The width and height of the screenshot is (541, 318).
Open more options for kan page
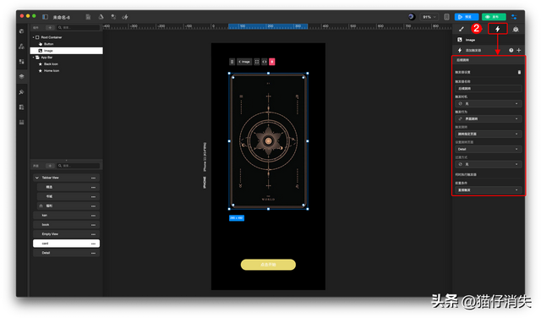point(93,216)
